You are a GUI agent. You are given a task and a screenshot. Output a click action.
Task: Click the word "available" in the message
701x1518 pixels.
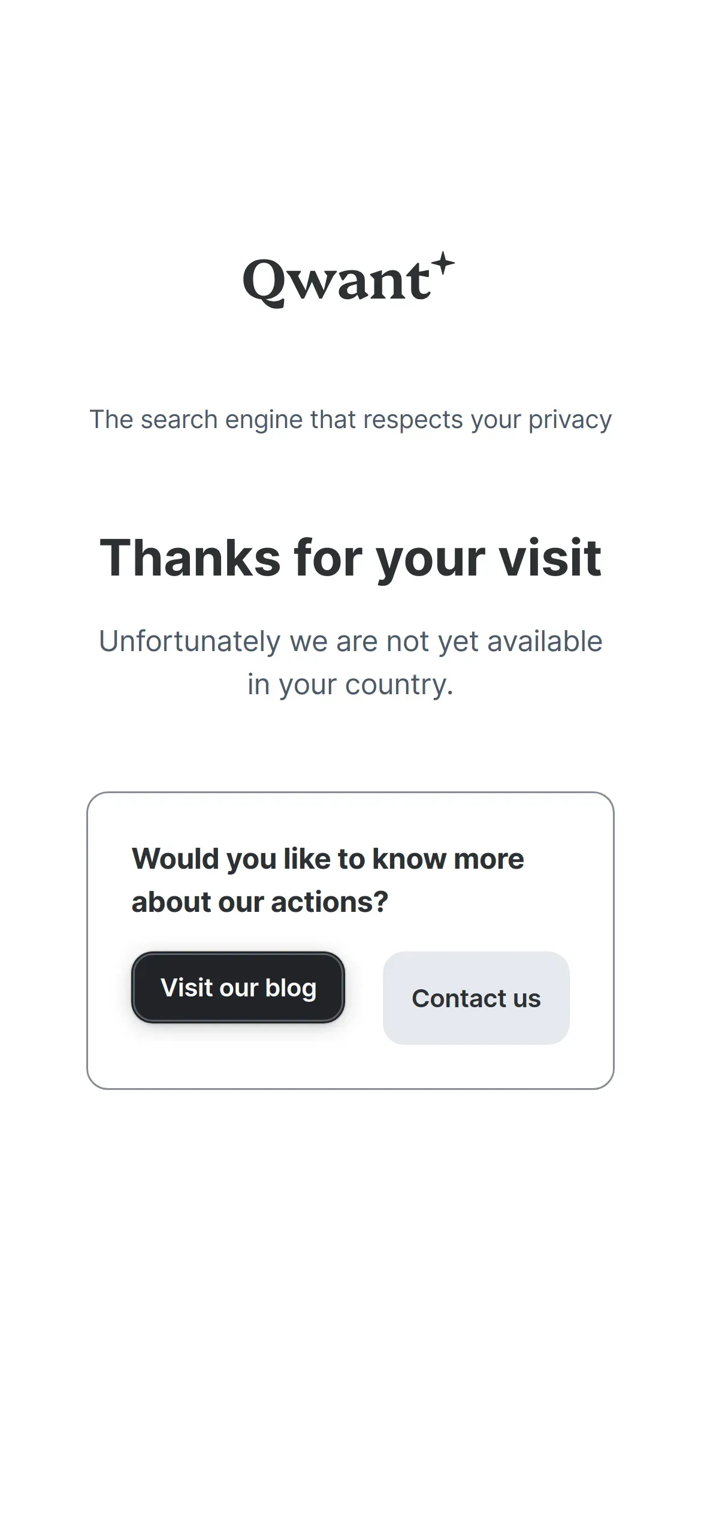pos(545,641)
